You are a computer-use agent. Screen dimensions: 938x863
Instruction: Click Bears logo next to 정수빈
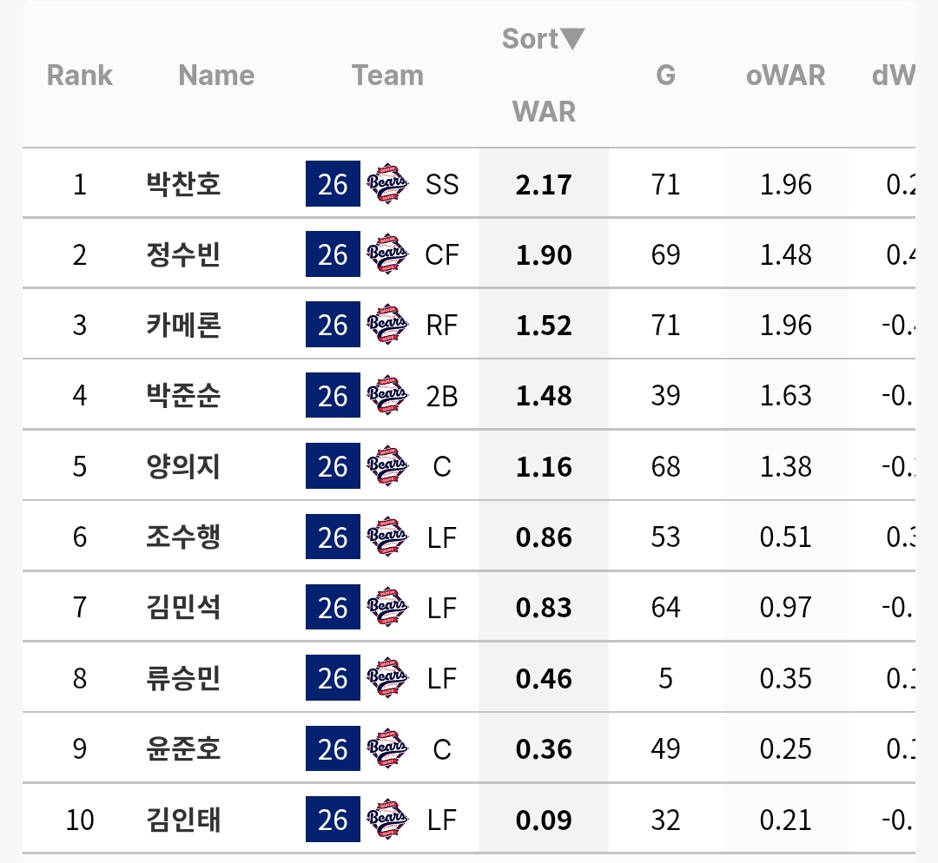(x=387, y=254)
